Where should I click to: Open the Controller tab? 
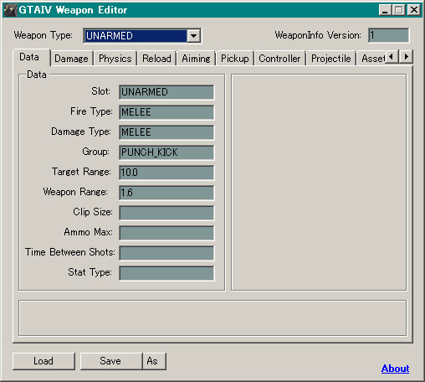point(279,59)
